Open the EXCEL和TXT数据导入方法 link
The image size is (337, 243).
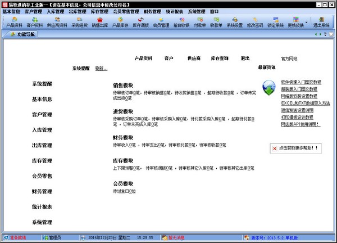coord(305,103)
